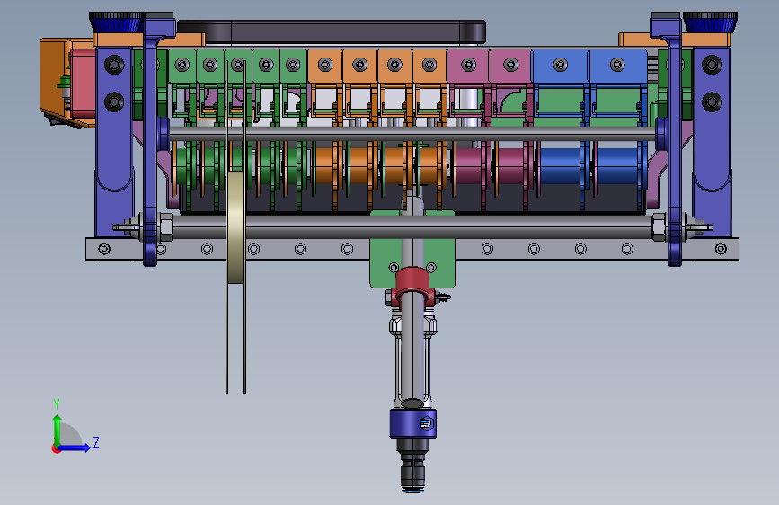Image resolution: width=779 pixels, height=505 pixels.
Task: Click the red origin point of the triad
Action: point(56,448)
